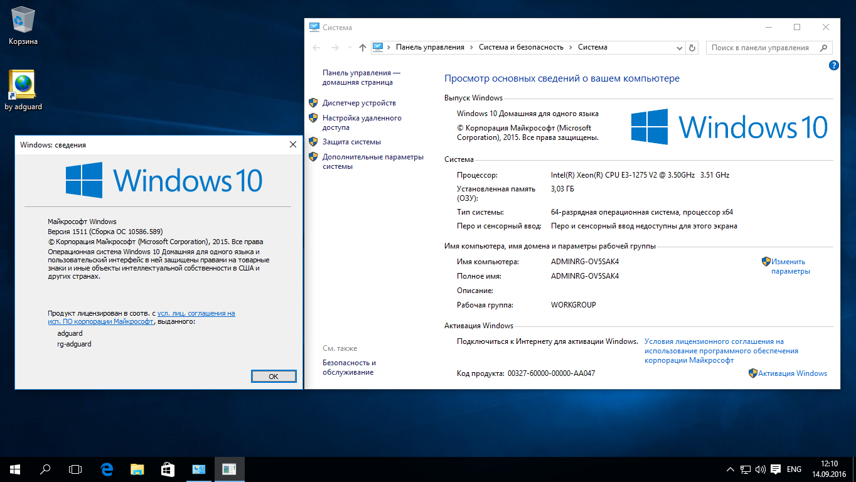Image resolution: width=856 pixels, height=482 pixels.
Task: Click the installed memory value '3,03 ГБ'
Action: [562, 189]
